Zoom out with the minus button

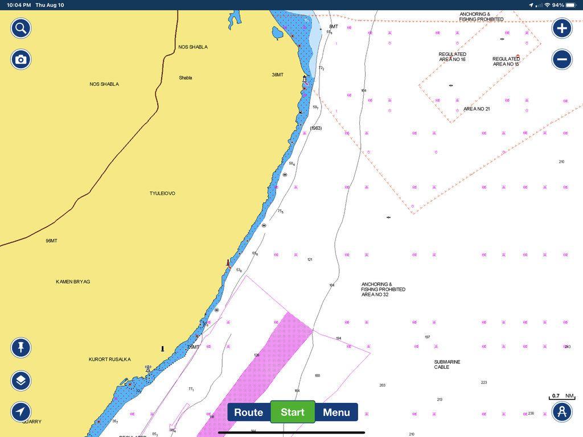point(562,59)
